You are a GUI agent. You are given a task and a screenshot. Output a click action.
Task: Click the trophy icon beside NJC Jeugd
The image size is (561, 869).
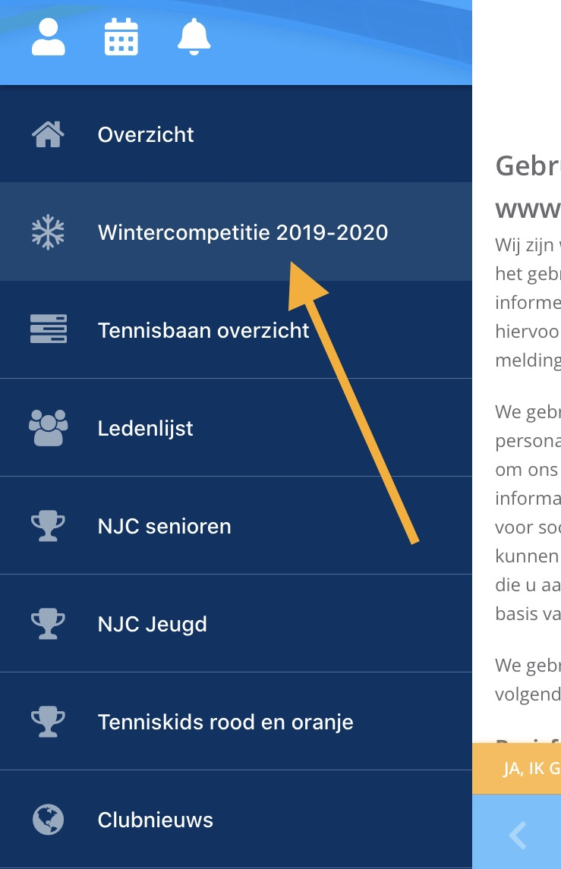click(49, 624)
